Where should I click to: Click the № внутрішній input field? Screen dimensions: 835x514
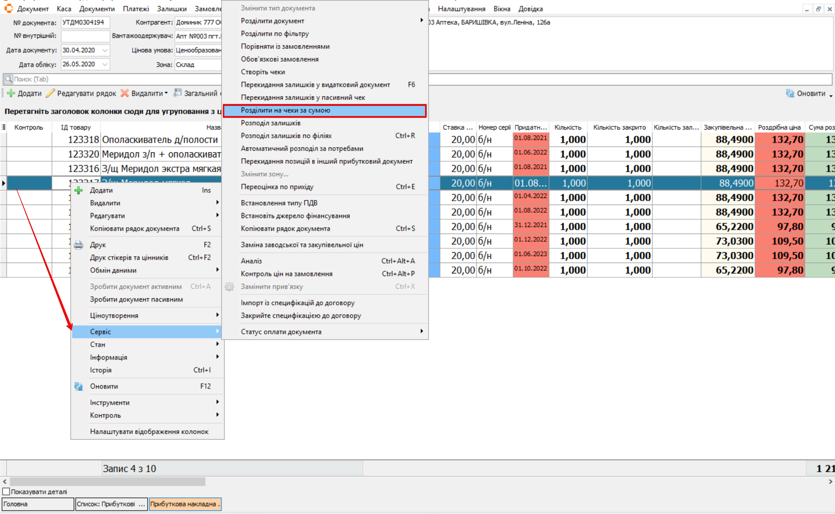pyautogui.click(x=85, y=36)
